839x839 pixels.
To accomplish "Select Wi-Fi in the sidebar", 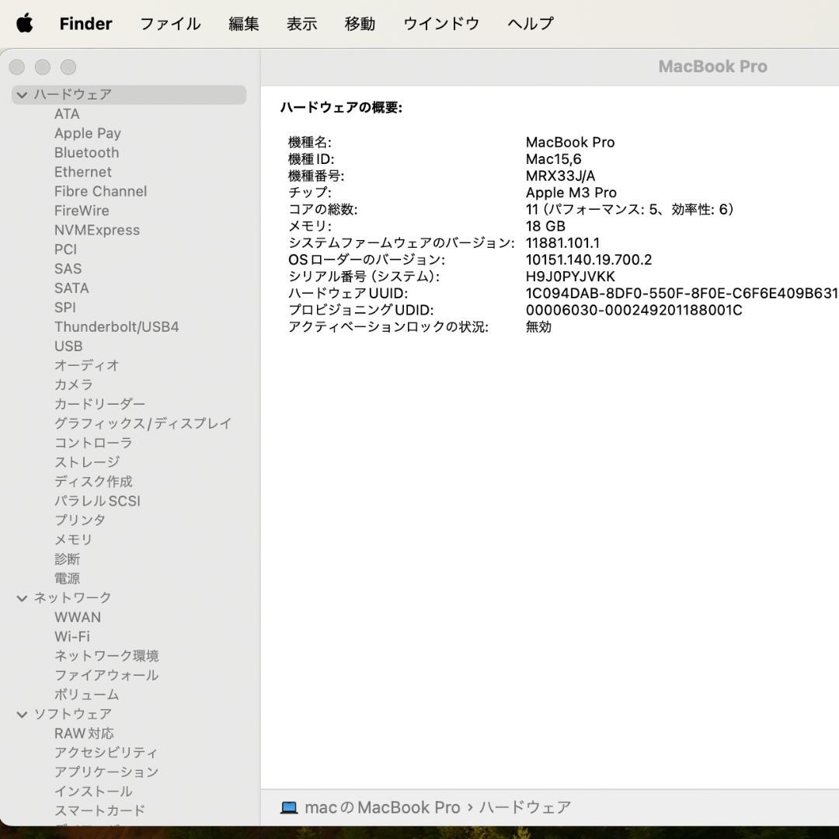I will coord(72,636).
